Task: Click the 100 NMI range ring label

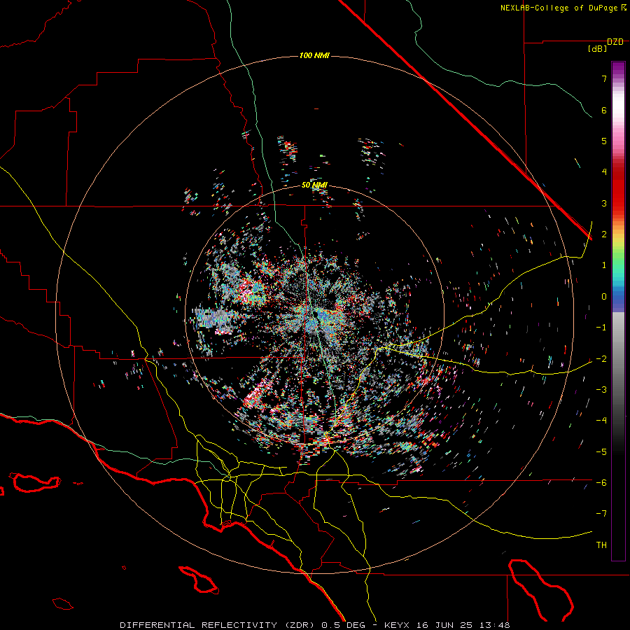Action: (x=314, y=55)
